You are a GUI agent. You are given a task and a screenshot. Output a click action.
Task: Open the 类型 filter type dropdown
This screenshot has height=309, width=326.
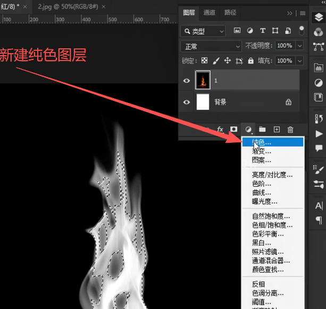coord(203,31)
